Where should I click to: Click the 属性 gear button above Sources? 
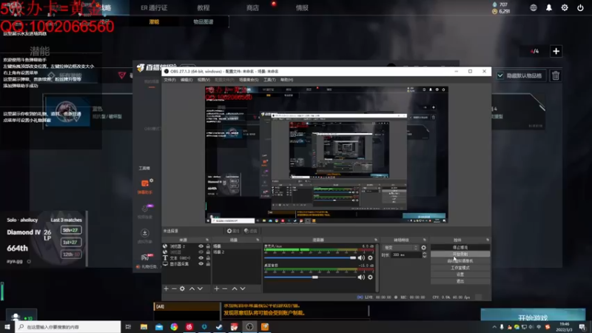point(233,231)
